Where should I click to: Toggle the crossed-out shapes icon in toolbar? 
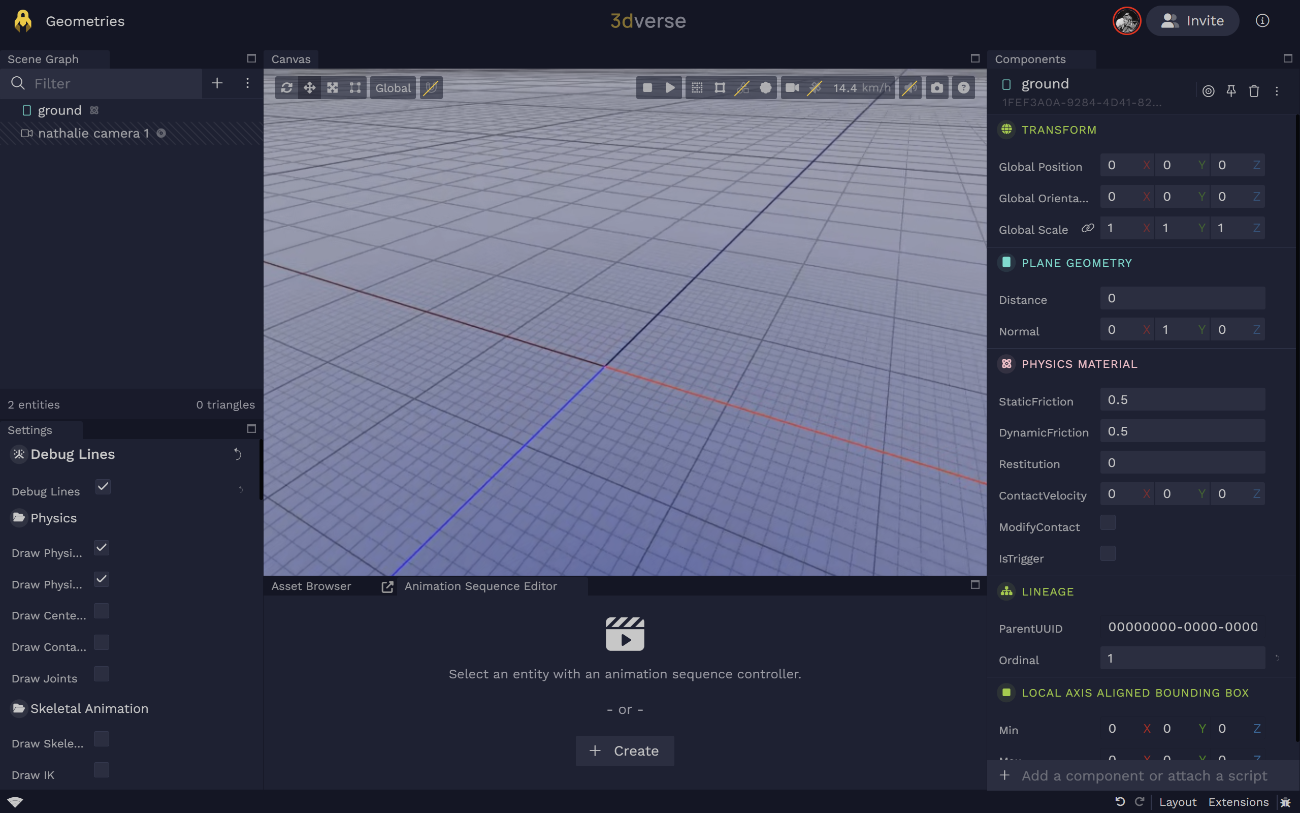point(742,87)
